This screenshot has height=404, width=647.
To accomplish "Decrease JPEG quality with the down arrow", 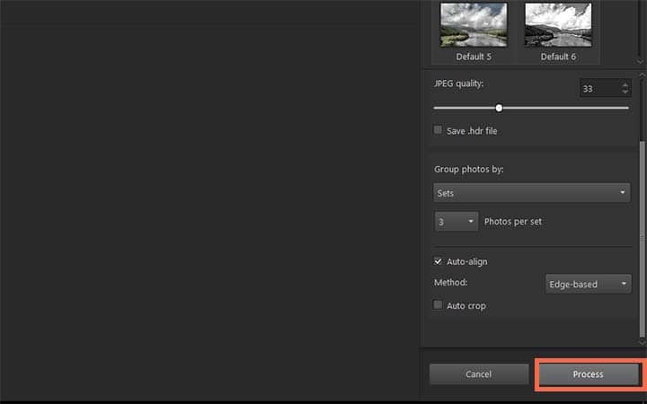I will (x=625, y=92).
